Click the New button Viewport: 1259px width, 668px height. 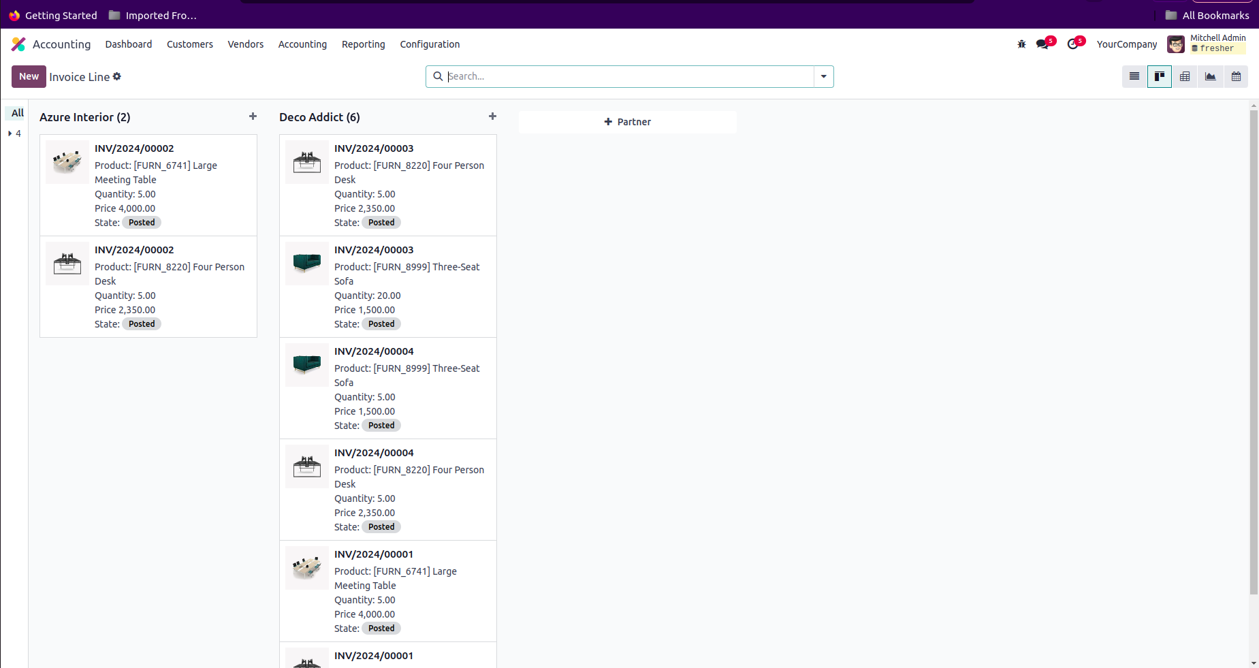(29, 76)
